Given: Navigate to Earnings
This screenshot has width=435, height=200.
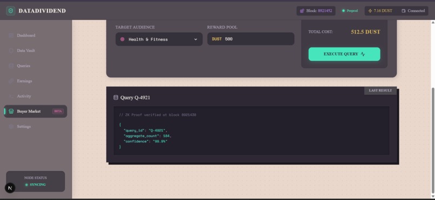Looking at the screenshot, I should click(x=36, y=81).
